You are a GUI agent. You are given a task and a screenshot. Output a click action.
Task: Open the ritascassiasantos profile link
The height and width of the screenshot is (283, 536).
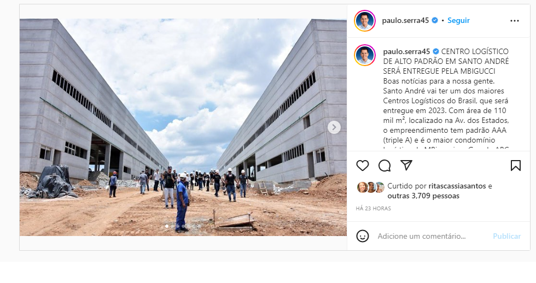coord(452,186)
